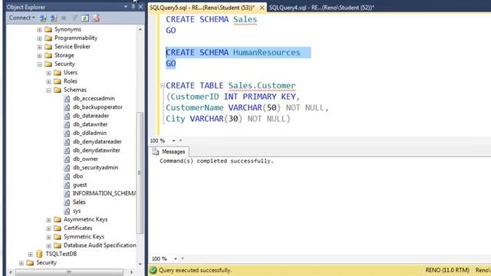This screenshot has height=276, width=491.
Task: Click the Object Explorer horizontal scroll right arrow
Action: (x=131, y=272)
